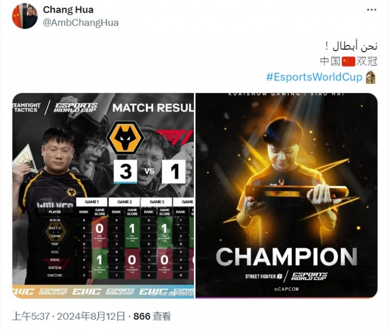The height and width of the screenshot is (331, 392).
Task: Open the Street Fighter CHAMPION image
Action: 286,196
